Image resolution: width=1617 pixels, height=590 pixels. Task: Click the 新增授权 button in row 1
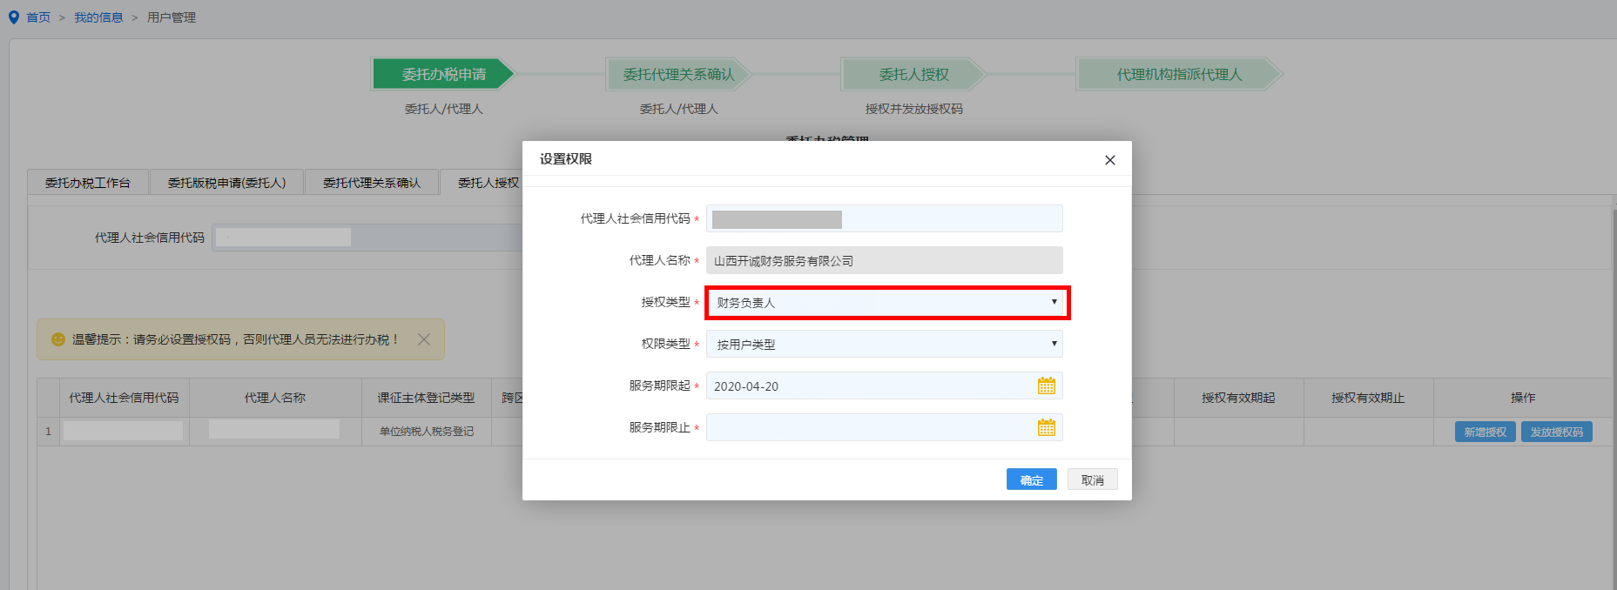tap(1485, 432)
